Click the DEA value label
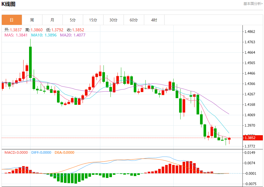The height and width of the screenshot is (187, 264). click(65, 153)
